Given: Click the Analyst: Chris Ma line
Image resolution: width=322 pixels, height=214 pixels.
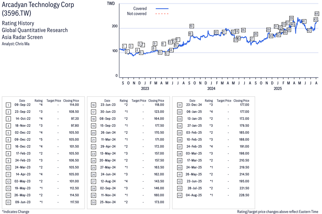Looking at the screenshot, I should point(16,44).
